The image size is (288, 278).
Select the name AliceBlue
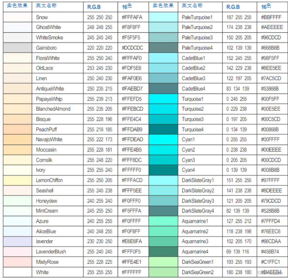click(46, 231)
